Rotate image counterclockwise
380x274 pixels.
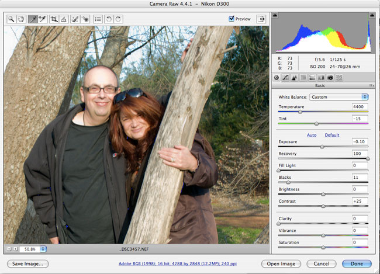[109, 19]
